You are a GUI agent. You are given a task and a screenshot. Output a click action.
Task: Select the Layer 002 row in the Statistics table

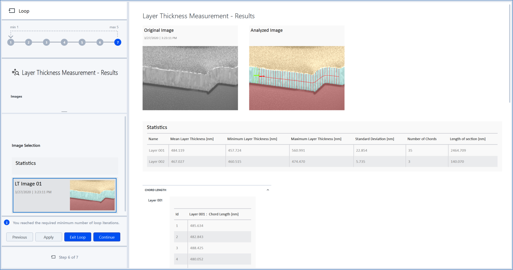(x=157, y=161)
